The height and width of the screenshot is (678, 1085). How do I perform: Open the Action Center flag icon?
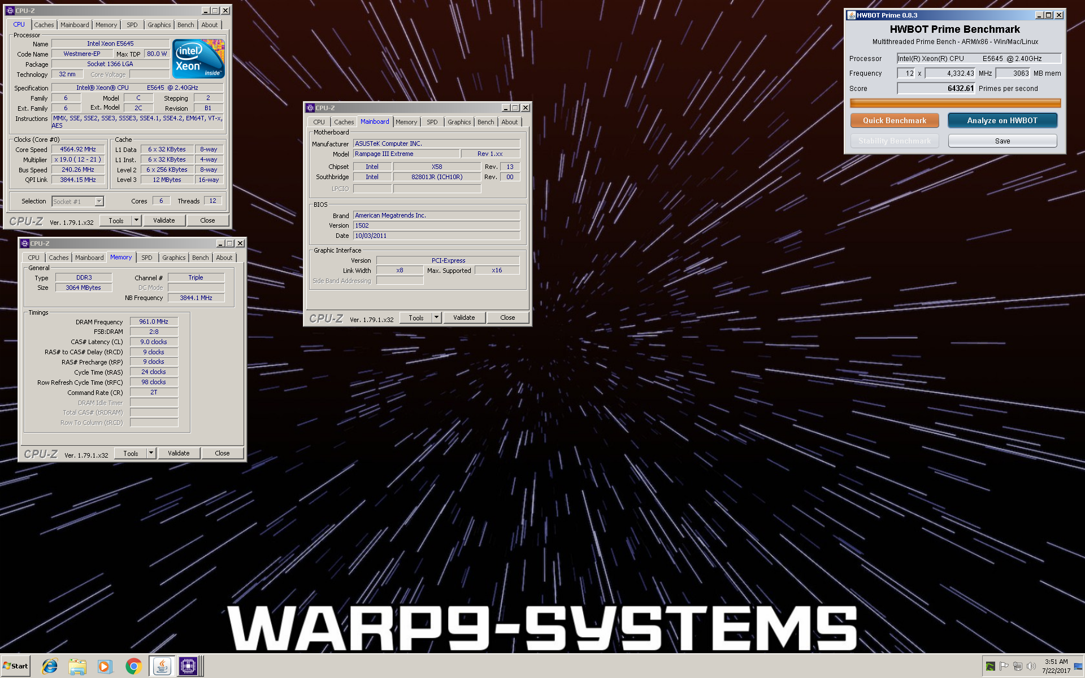pos(1004,666)
